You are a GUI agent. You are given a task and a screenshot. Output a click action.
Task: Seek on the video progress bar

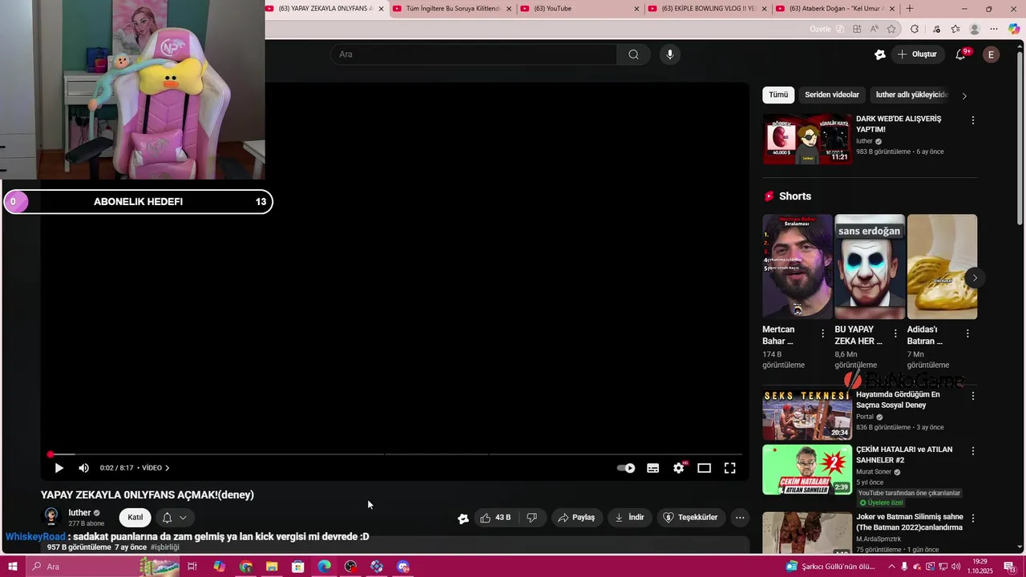click(396, 454)
